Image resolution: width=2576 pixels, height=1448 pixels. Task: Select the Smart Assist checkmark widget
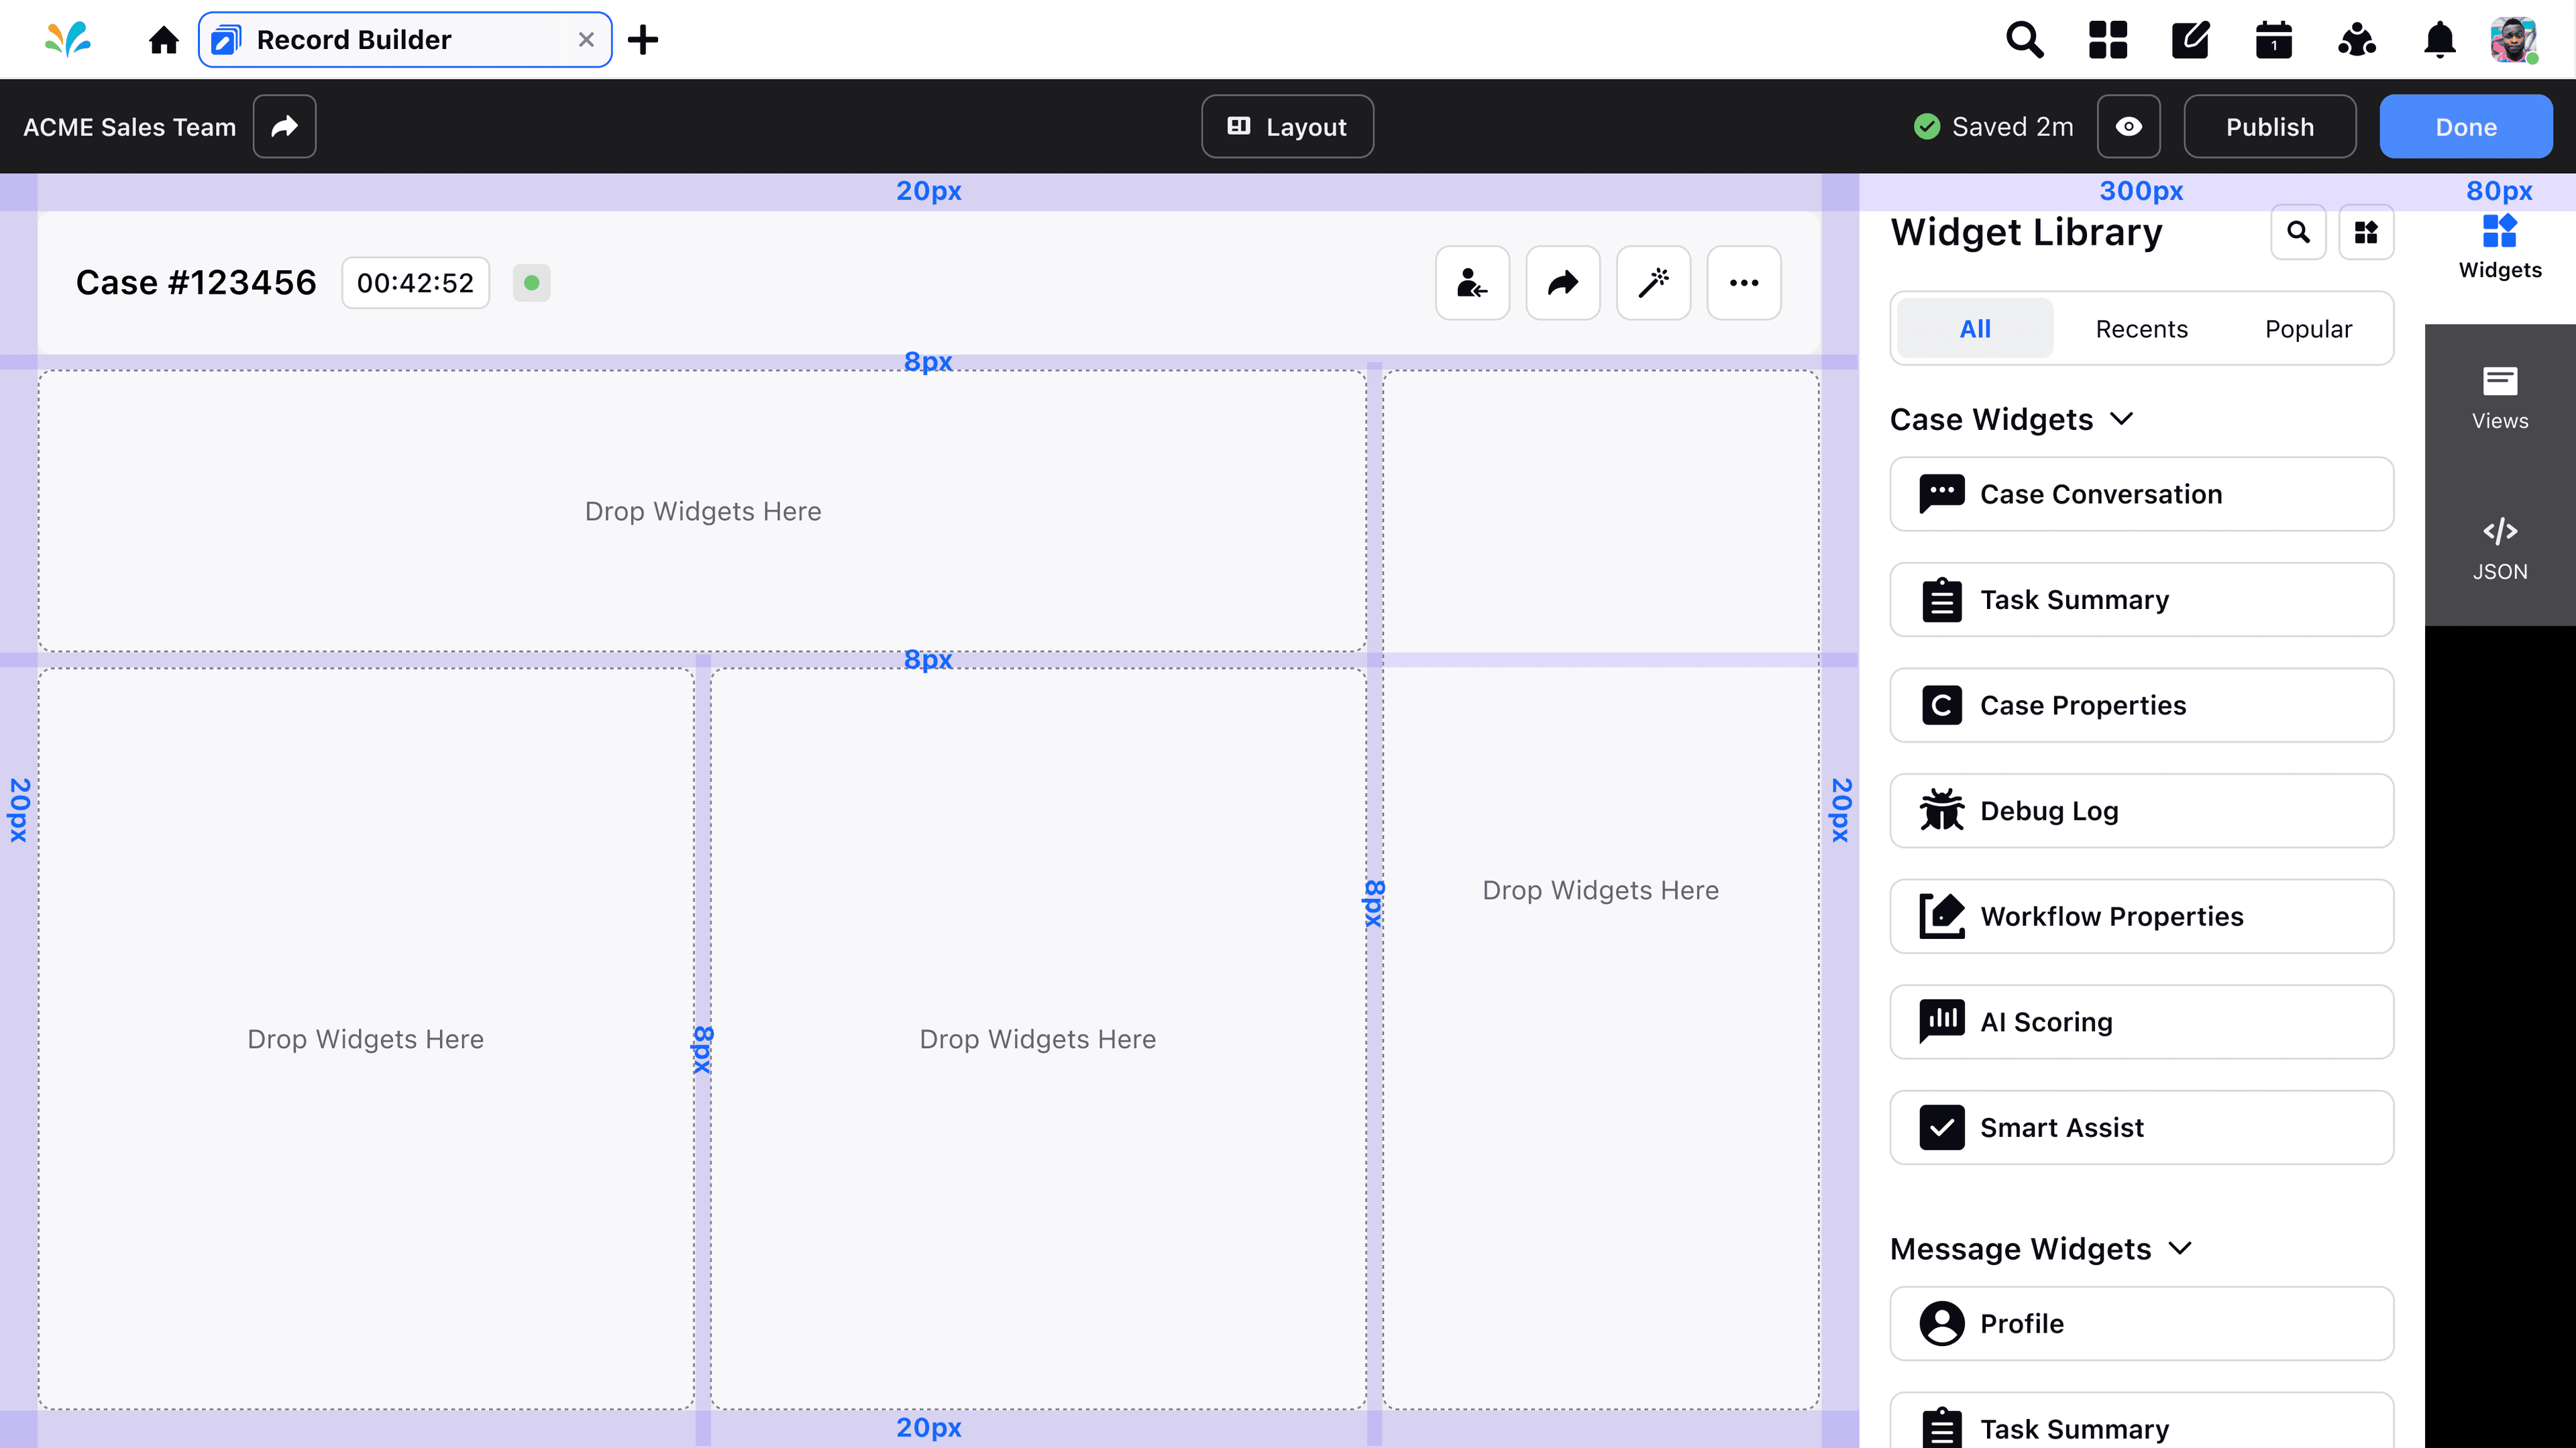coord(2141,1127)
